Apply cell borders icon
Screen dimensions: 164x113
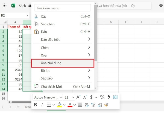pyautogui.click(x=49, y=105)
